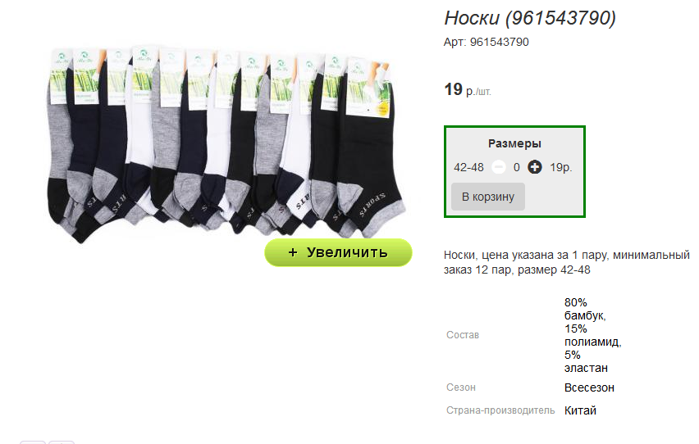Add socks to cart with В корзину
This screenshot has width=699, height=444.
pos(487,197)
